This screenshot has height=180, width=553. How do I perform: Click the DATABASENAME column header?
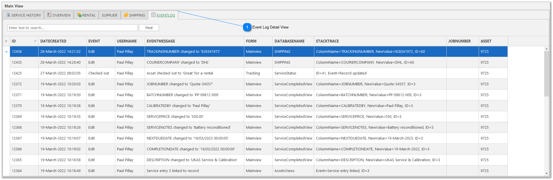[x=293, y=41]
